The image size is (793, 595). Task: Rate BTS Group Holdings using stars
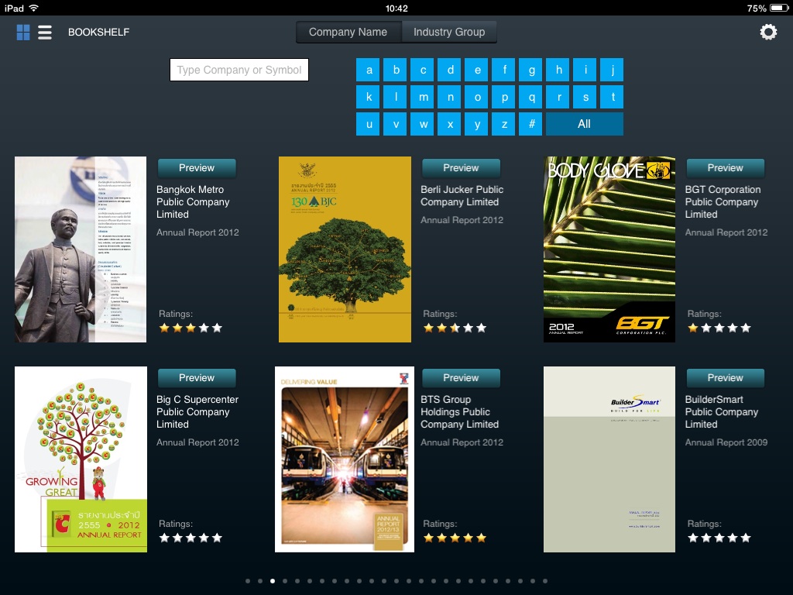(455, 538)
